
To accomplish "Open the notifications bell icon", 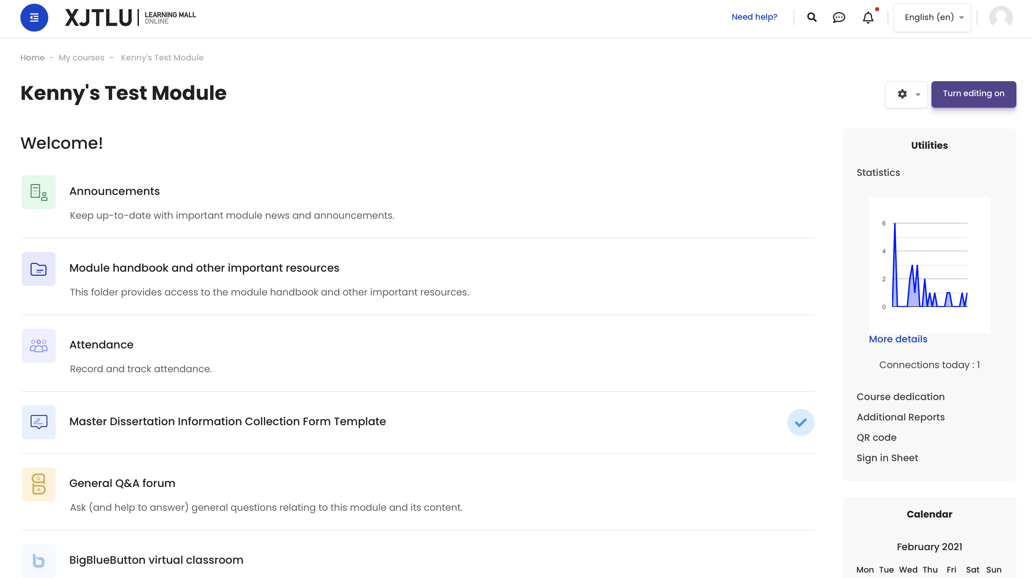I will click(x=868, y=17).
